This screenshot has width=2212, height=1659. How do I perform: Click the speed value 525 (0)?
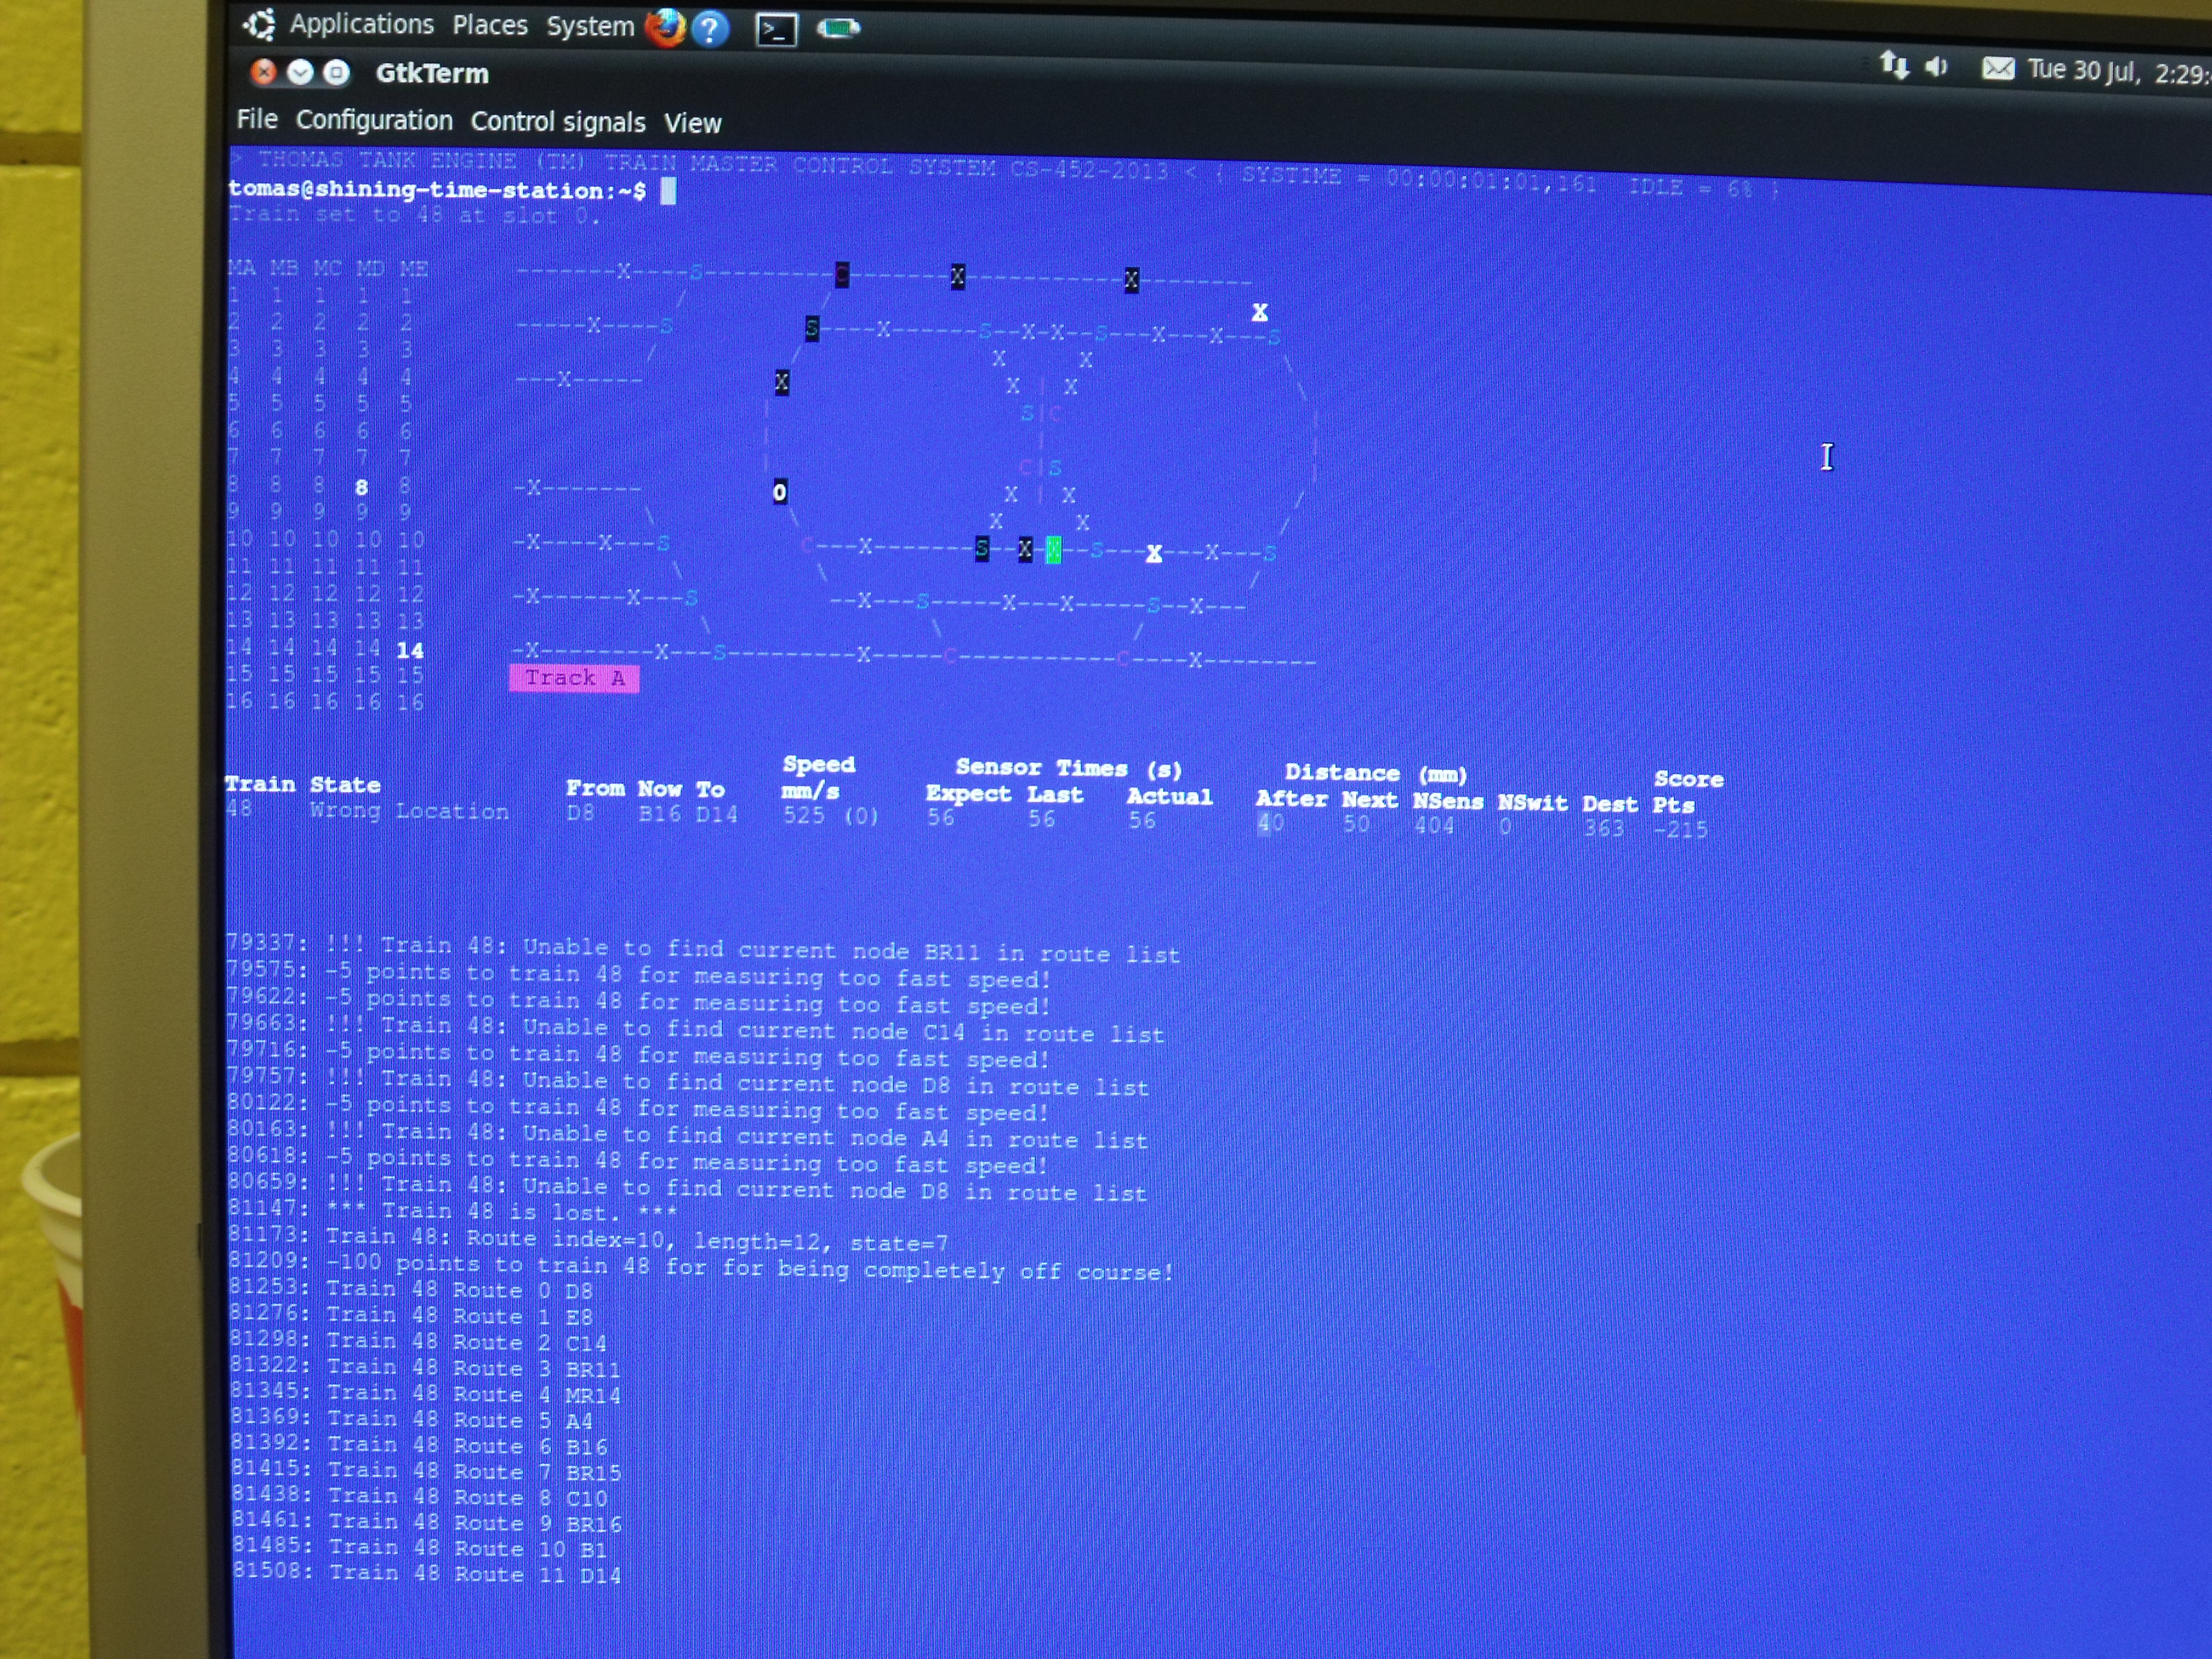(x=830, y=816)
